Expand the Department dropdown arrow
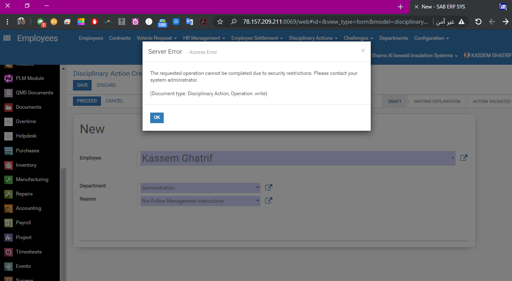 coord(257,187)
